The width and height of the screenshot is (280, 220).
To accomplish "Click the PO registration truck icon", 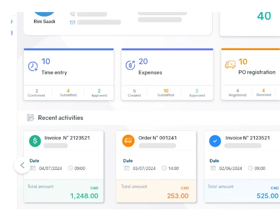I will click(230, 66).
